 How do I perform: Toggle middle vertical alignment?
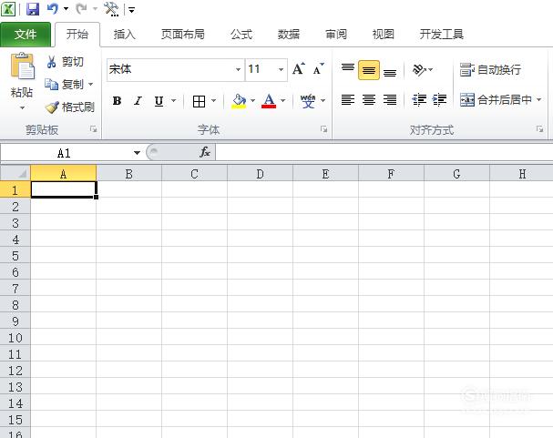pyautogui.click(x=369, y=70)
